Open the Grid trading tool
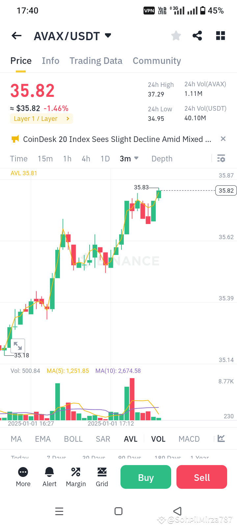 (x=102, y=477)
